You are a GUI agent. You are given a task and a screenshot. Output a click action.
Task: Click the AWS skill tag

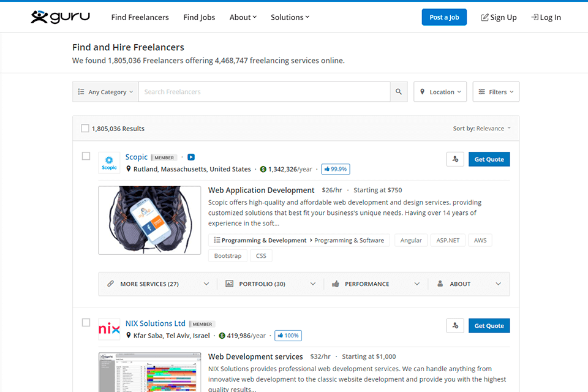(480, 240)
